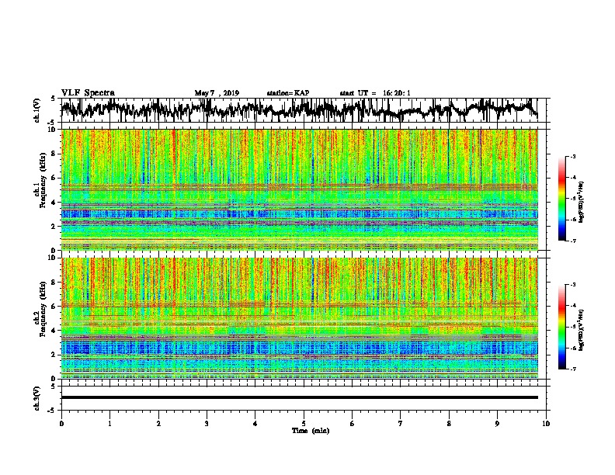Viewport: 615px width, 475px height.
Task: Click the time axis tick label "5"
Action: [x=304, y=423]
